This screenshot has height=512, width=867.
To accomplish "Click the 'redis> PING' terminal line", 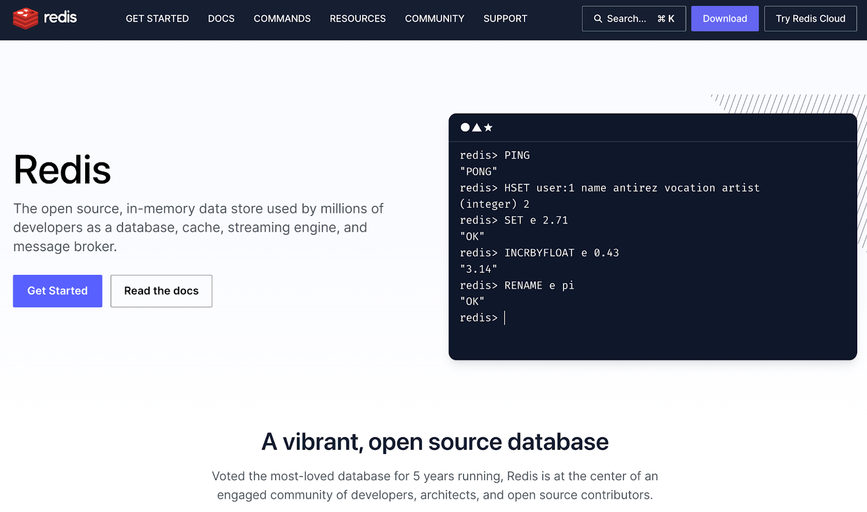I will point(495,155).
